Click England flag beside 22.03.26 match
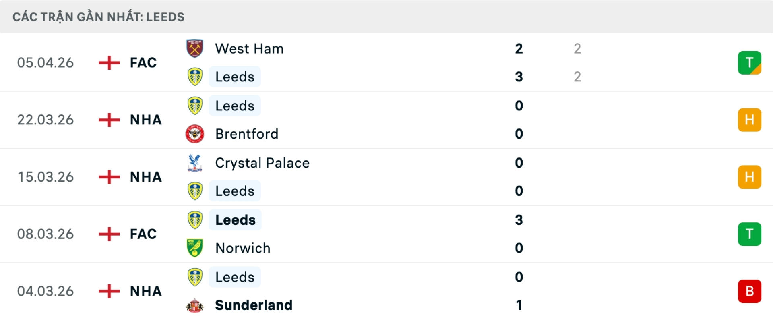The height and width of the screenshot is (319, 773). click(109, 120)
